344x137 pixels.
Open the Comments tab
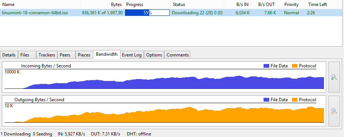(177, 55)
